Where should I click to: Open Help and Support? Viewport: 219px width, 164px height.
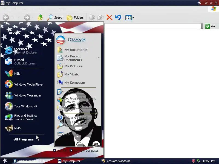coord(72,118)
